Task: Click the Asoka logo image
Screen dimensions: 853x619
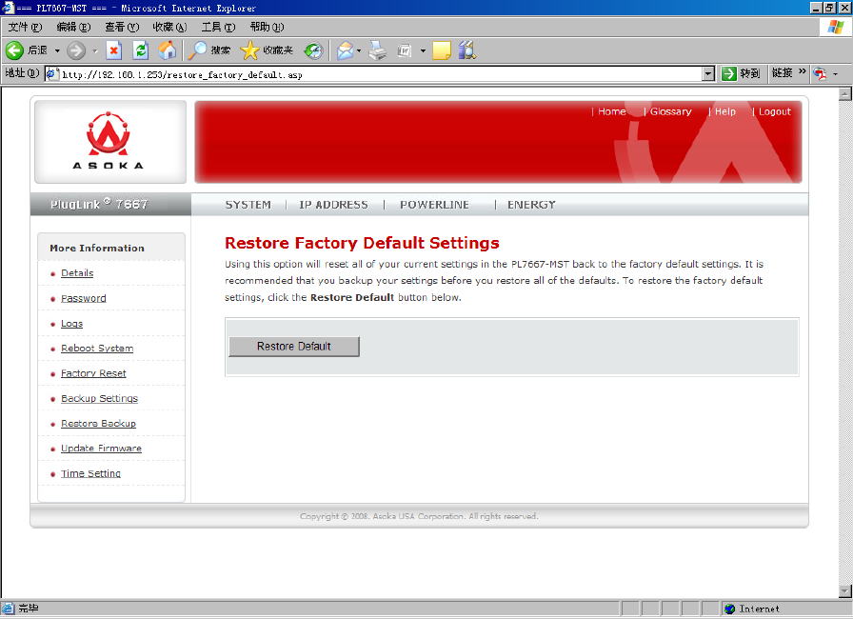Action: point(109,142)
